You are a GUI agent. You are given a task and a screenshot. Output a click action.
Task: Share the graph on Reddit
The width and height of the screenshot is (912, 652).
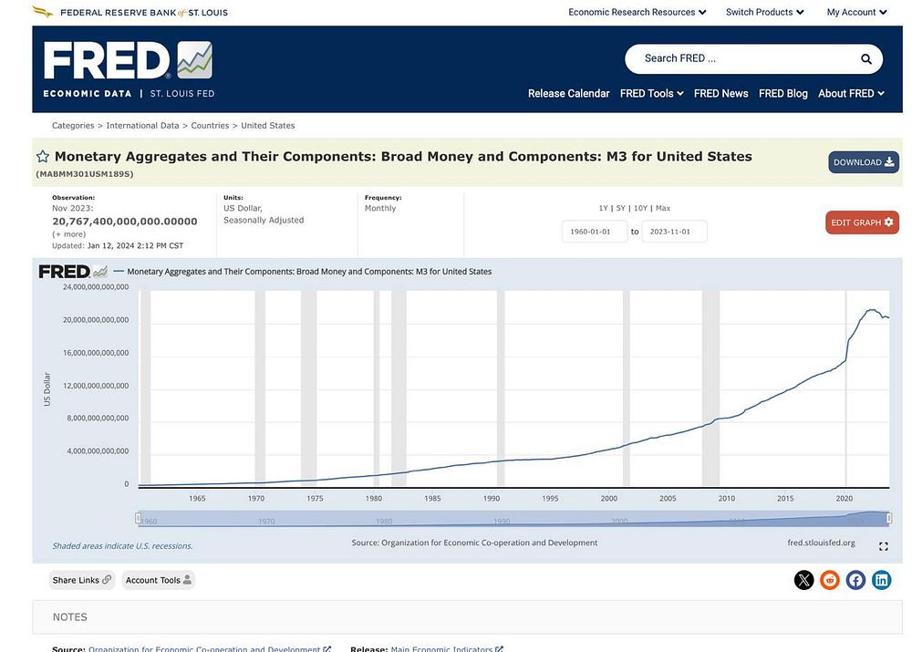830,580
